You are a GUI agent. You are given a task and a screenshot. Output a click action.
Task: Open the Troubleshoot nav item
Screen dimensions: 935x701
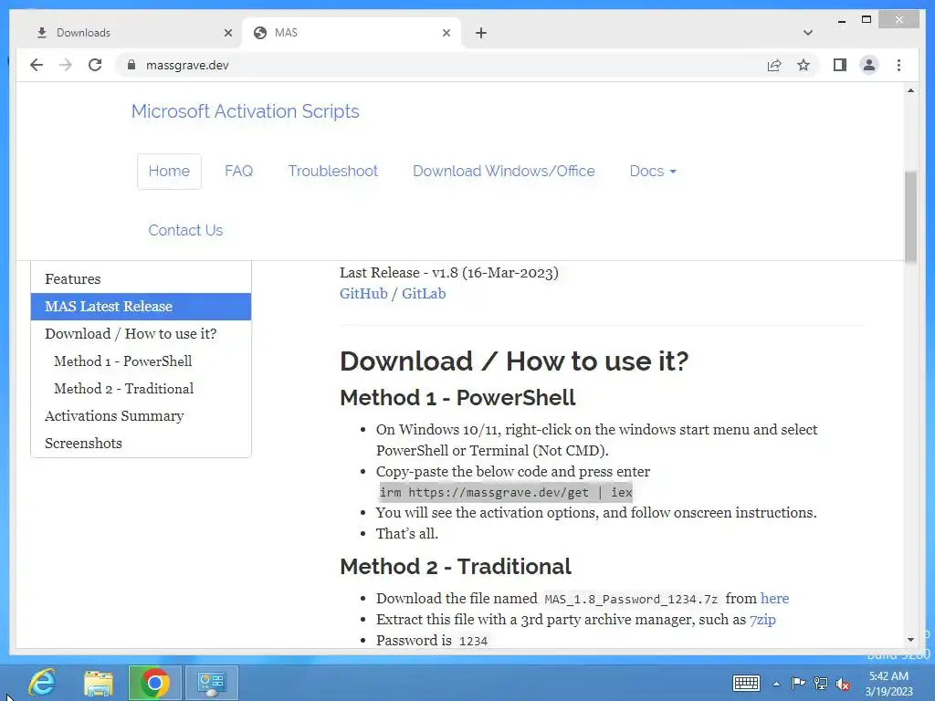click(333, 171)
